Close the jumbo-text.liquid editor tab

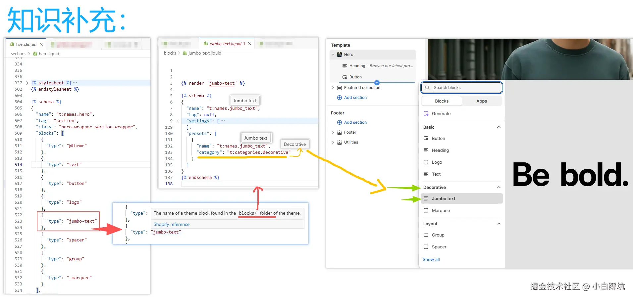coord(250,44)
